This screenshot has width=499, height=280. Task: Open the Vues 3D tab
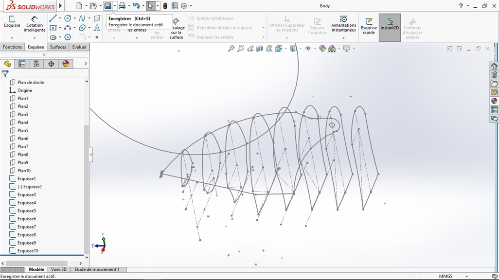(59, 269)
